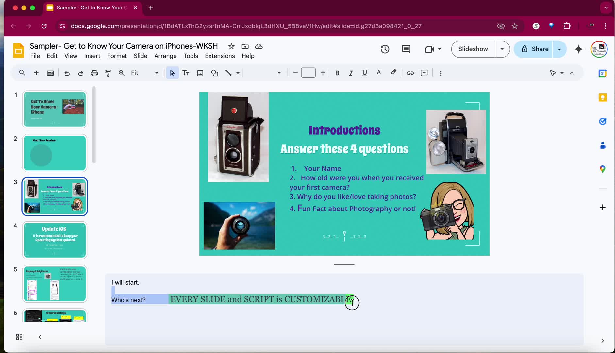615x353 pixels.
Task: Insert a link
Action: pyautogui.click(x=410, y=73)
